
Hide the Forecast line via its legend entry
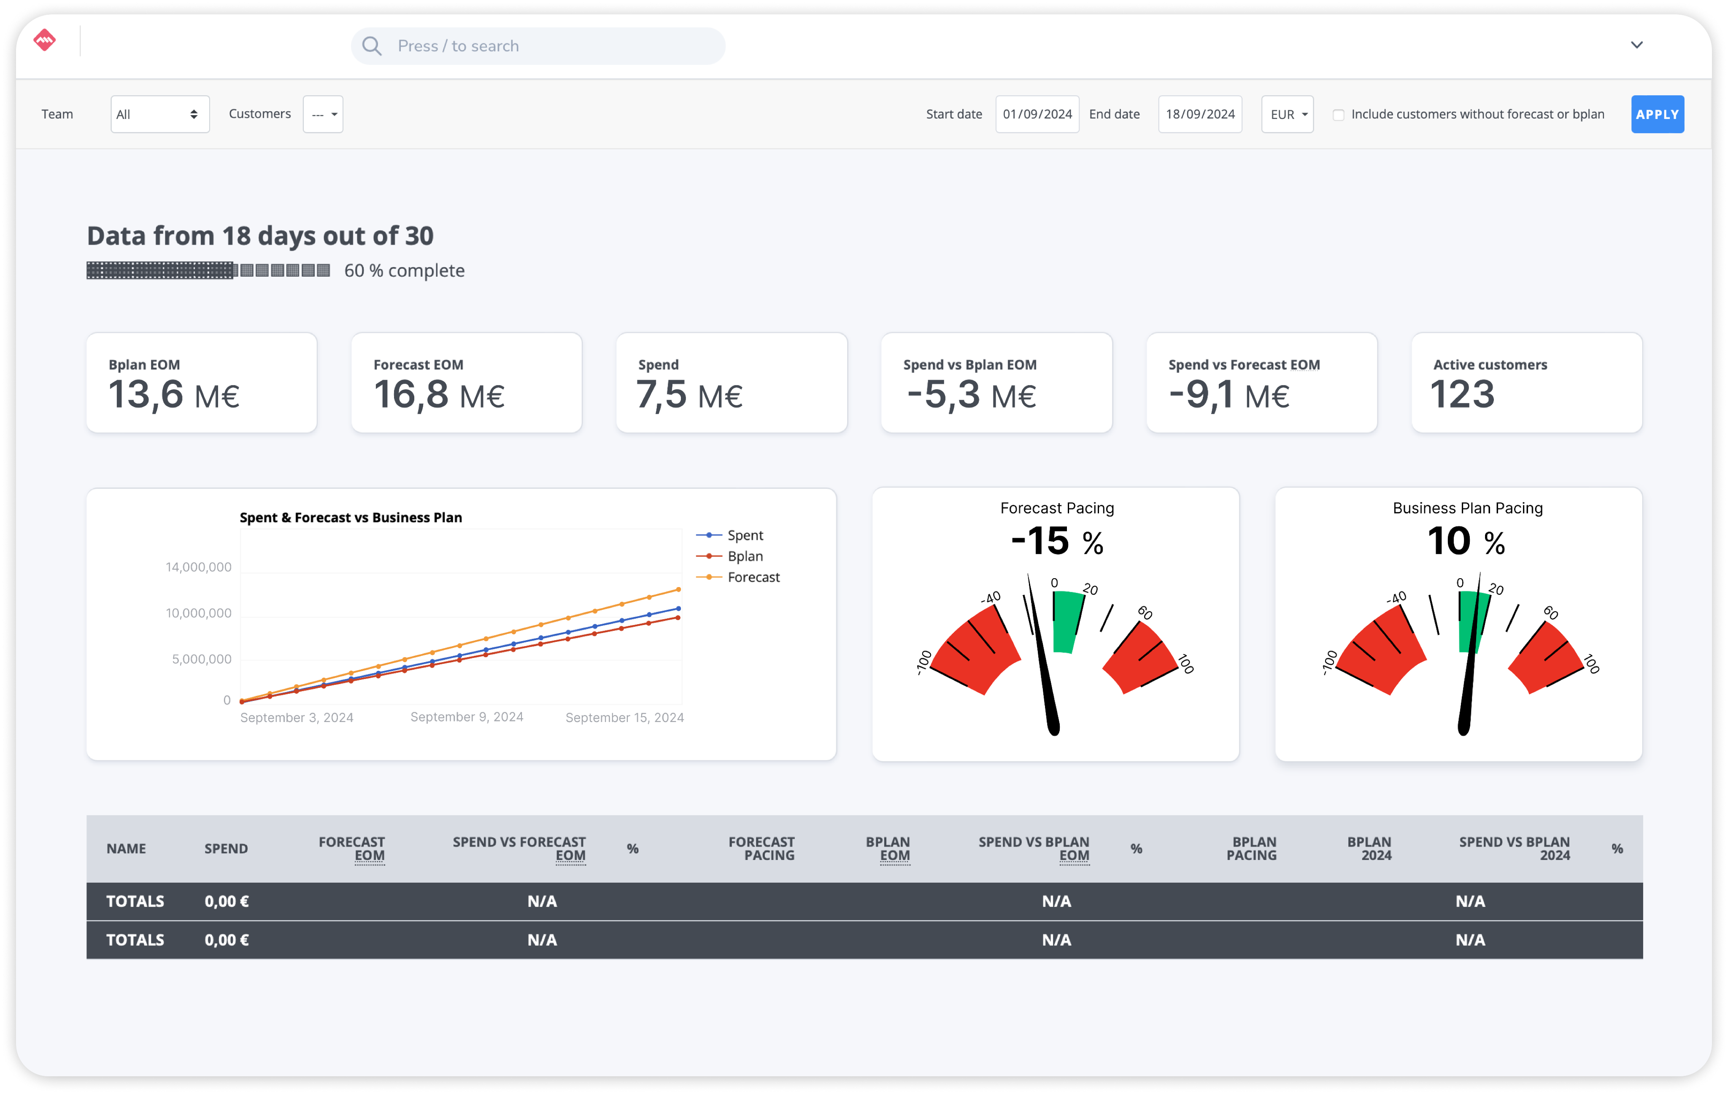pyautogui.click(x=753, y=576)
